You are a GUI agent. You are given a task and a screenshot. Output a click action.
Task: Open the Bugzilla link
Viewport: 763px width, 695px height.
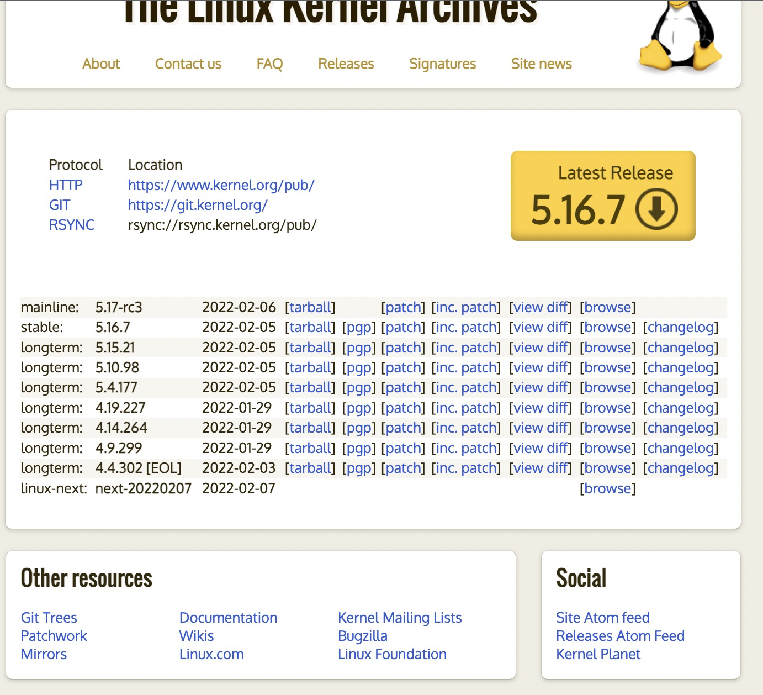coord(363,636)
